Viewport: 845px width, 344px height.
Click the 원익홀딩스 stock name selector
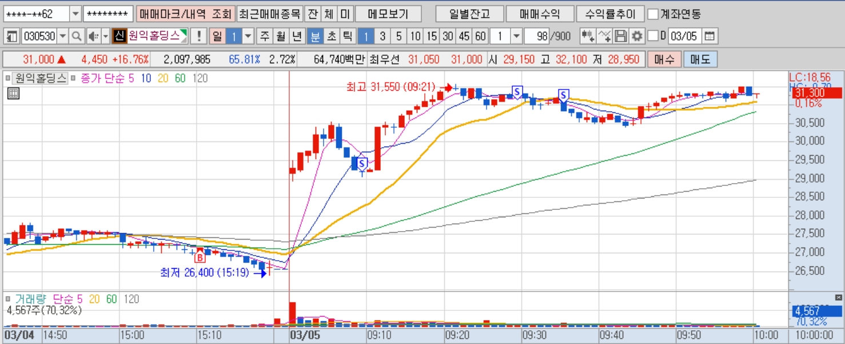click(157, 37)
